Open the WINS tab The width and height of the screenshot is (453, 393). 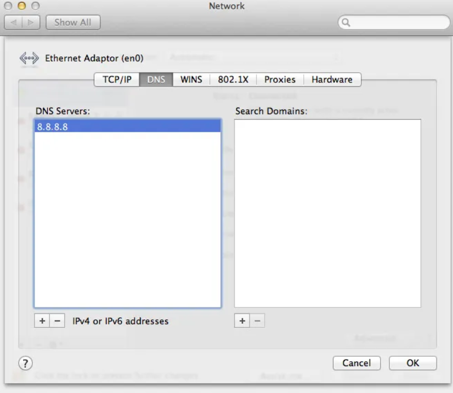(191, 80)
